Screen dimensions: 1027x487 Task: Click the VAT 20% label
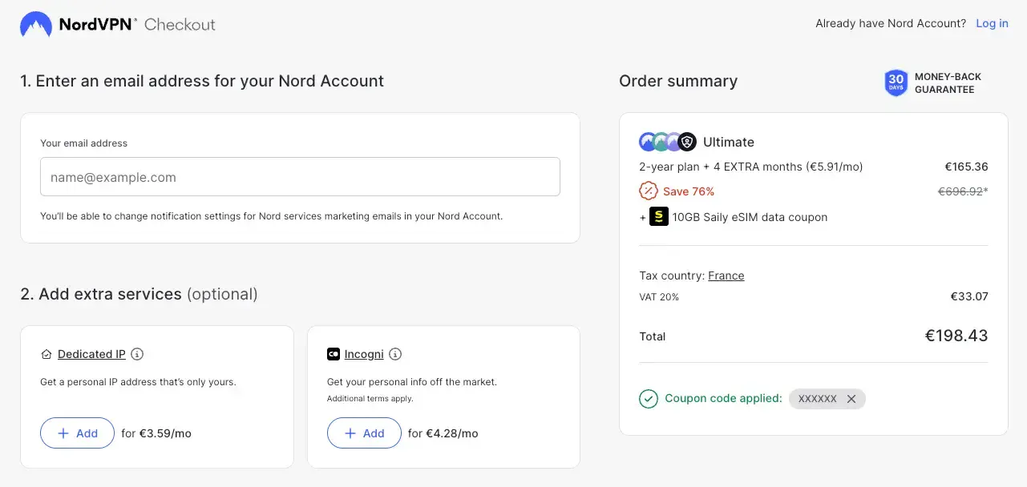pyautogui.click(x=659, y=297)
